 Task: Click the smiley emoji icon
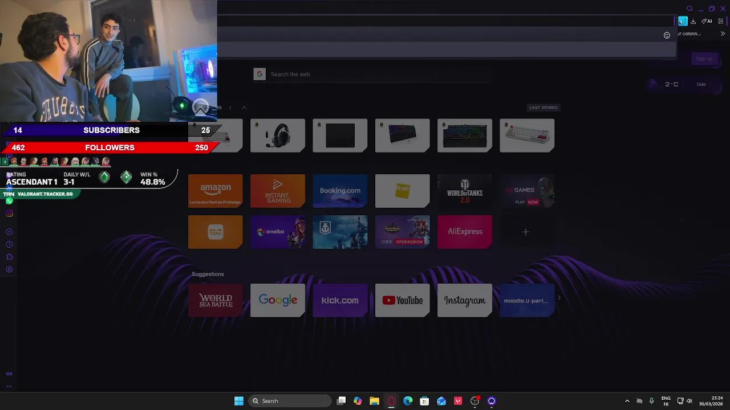coord(667,35)
